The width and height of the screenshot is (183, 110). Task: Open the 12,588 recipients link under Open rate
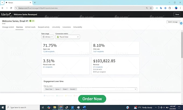click(x=49, y=51)
